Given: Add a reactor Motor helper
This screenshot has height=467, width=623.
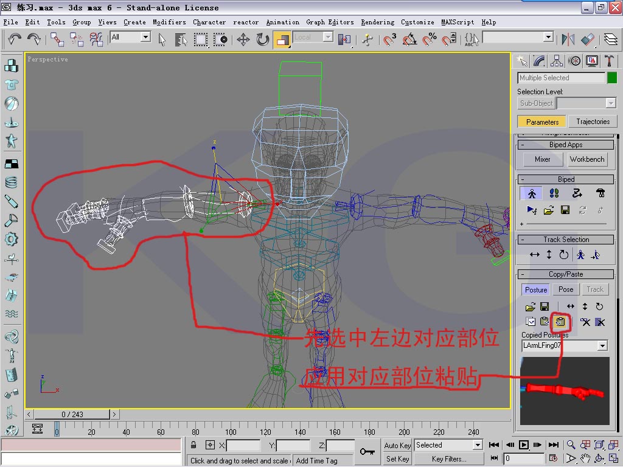Looking at the screenshot, I should pyautogui.click(x=11, y=240).
